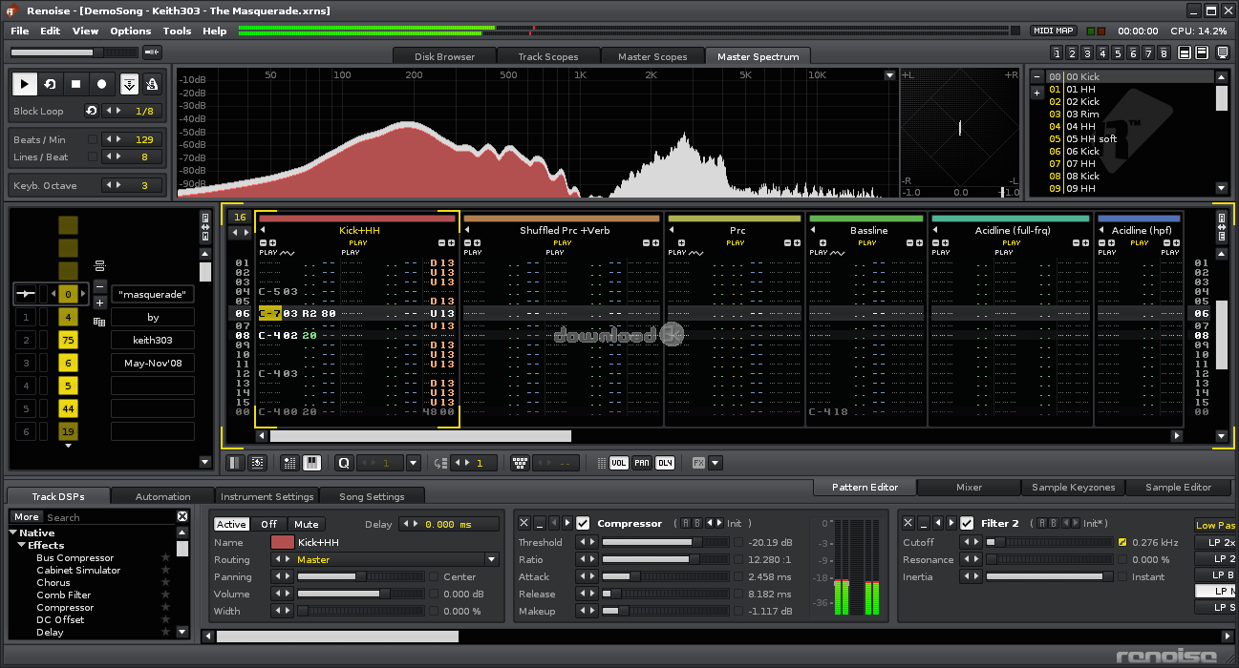Toggle Inertia automation checkbox beside Instant

1122,576
